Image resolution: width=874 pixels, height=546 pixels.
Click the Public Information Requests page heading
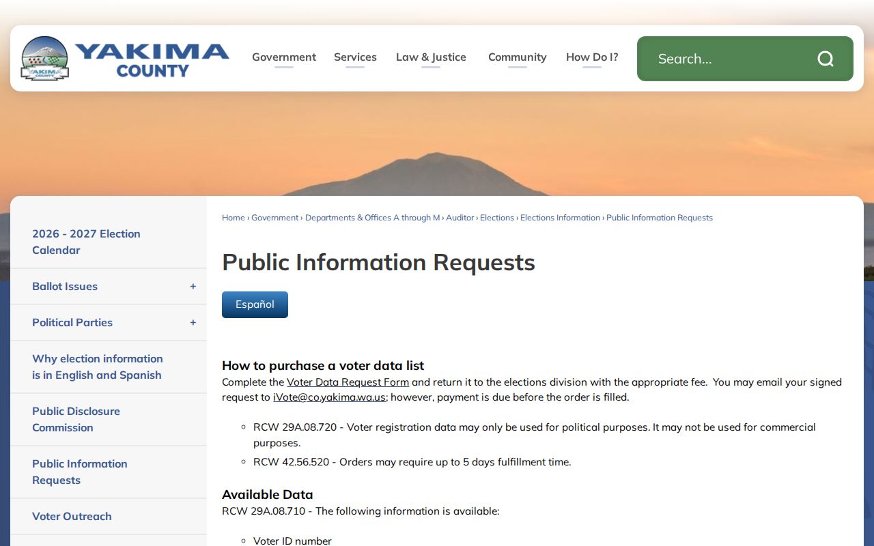(378, 263)
